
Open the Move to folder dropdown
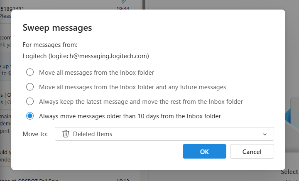coord(164,134)
